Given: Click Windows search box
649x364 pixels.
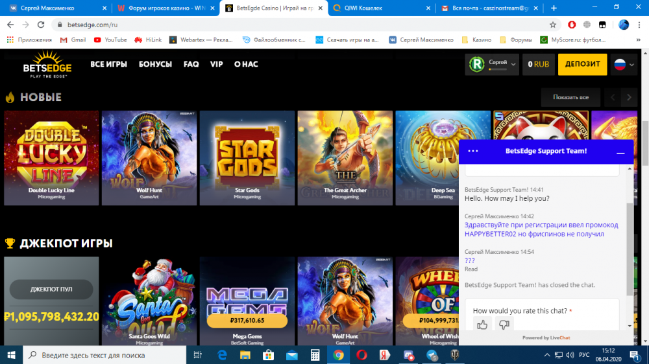Looking at the screenshot, I should click(104, 355).
